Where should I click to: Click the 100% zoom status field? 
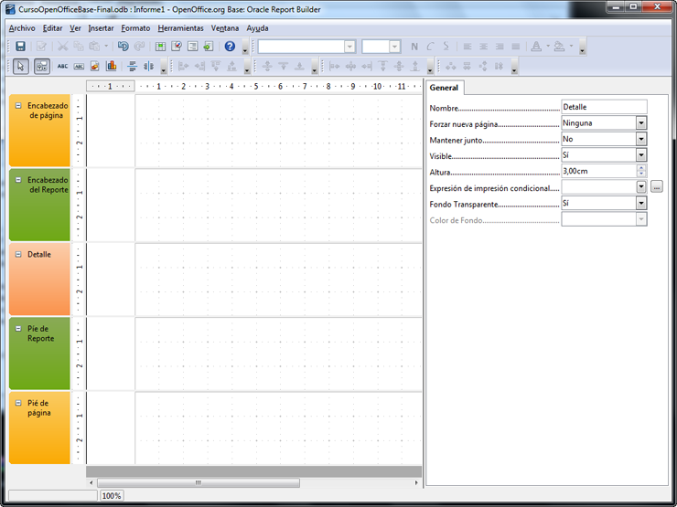pos(112,496)
